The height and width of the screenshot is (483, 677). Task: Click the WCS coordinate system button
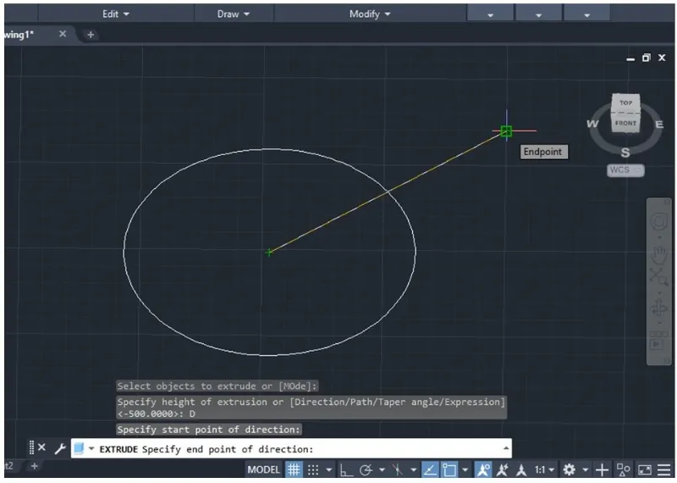pos(625,169)
